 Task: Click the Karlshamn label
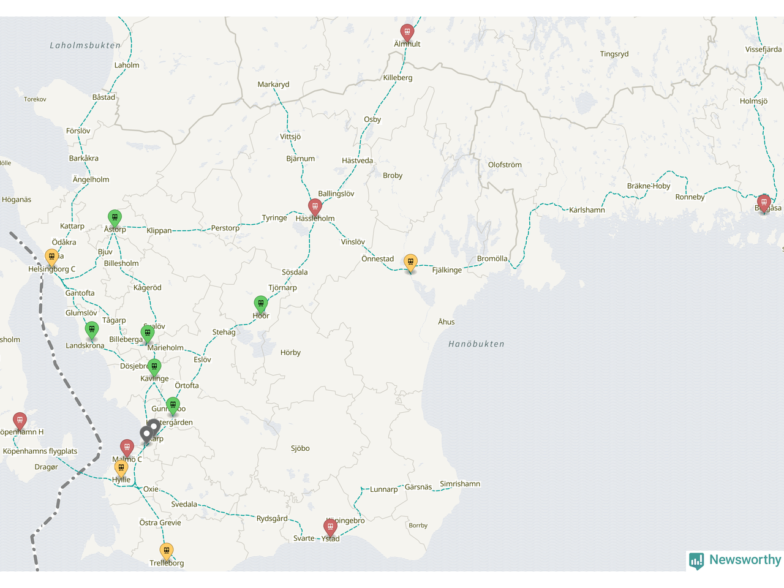click(587, 210)
